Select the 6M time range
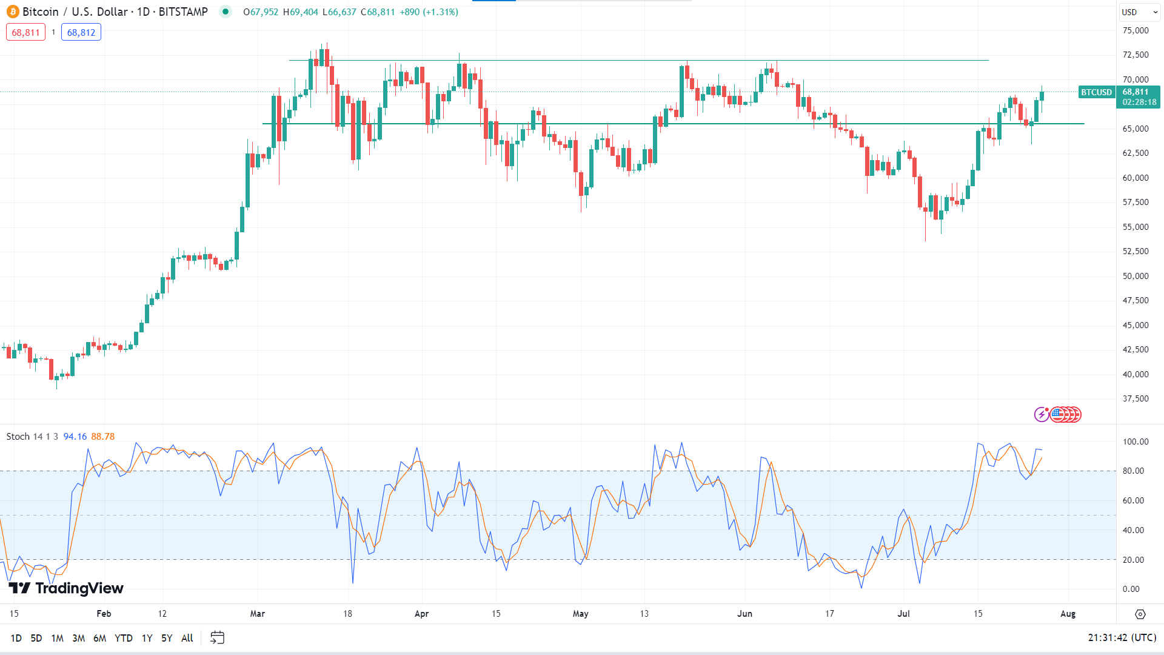 (99, 638)
